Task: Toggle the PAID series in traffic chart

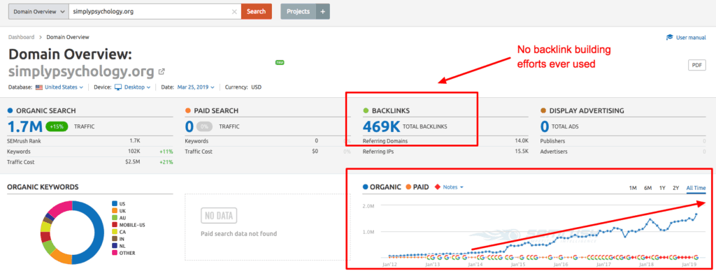Action: (417, 186)
